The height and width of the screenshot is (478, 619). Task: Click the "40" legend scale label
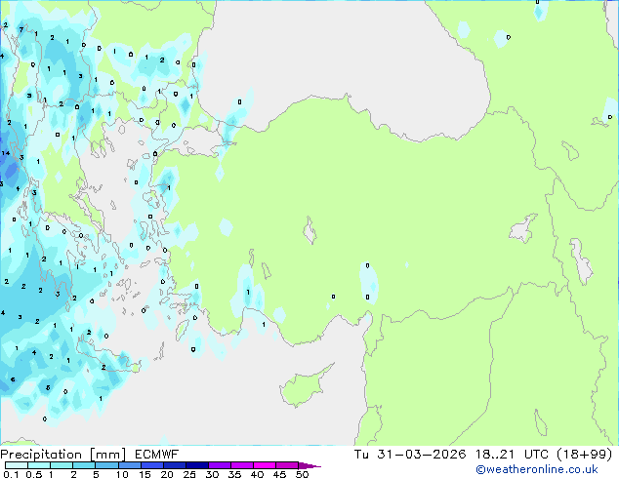[x=257, y=474]
